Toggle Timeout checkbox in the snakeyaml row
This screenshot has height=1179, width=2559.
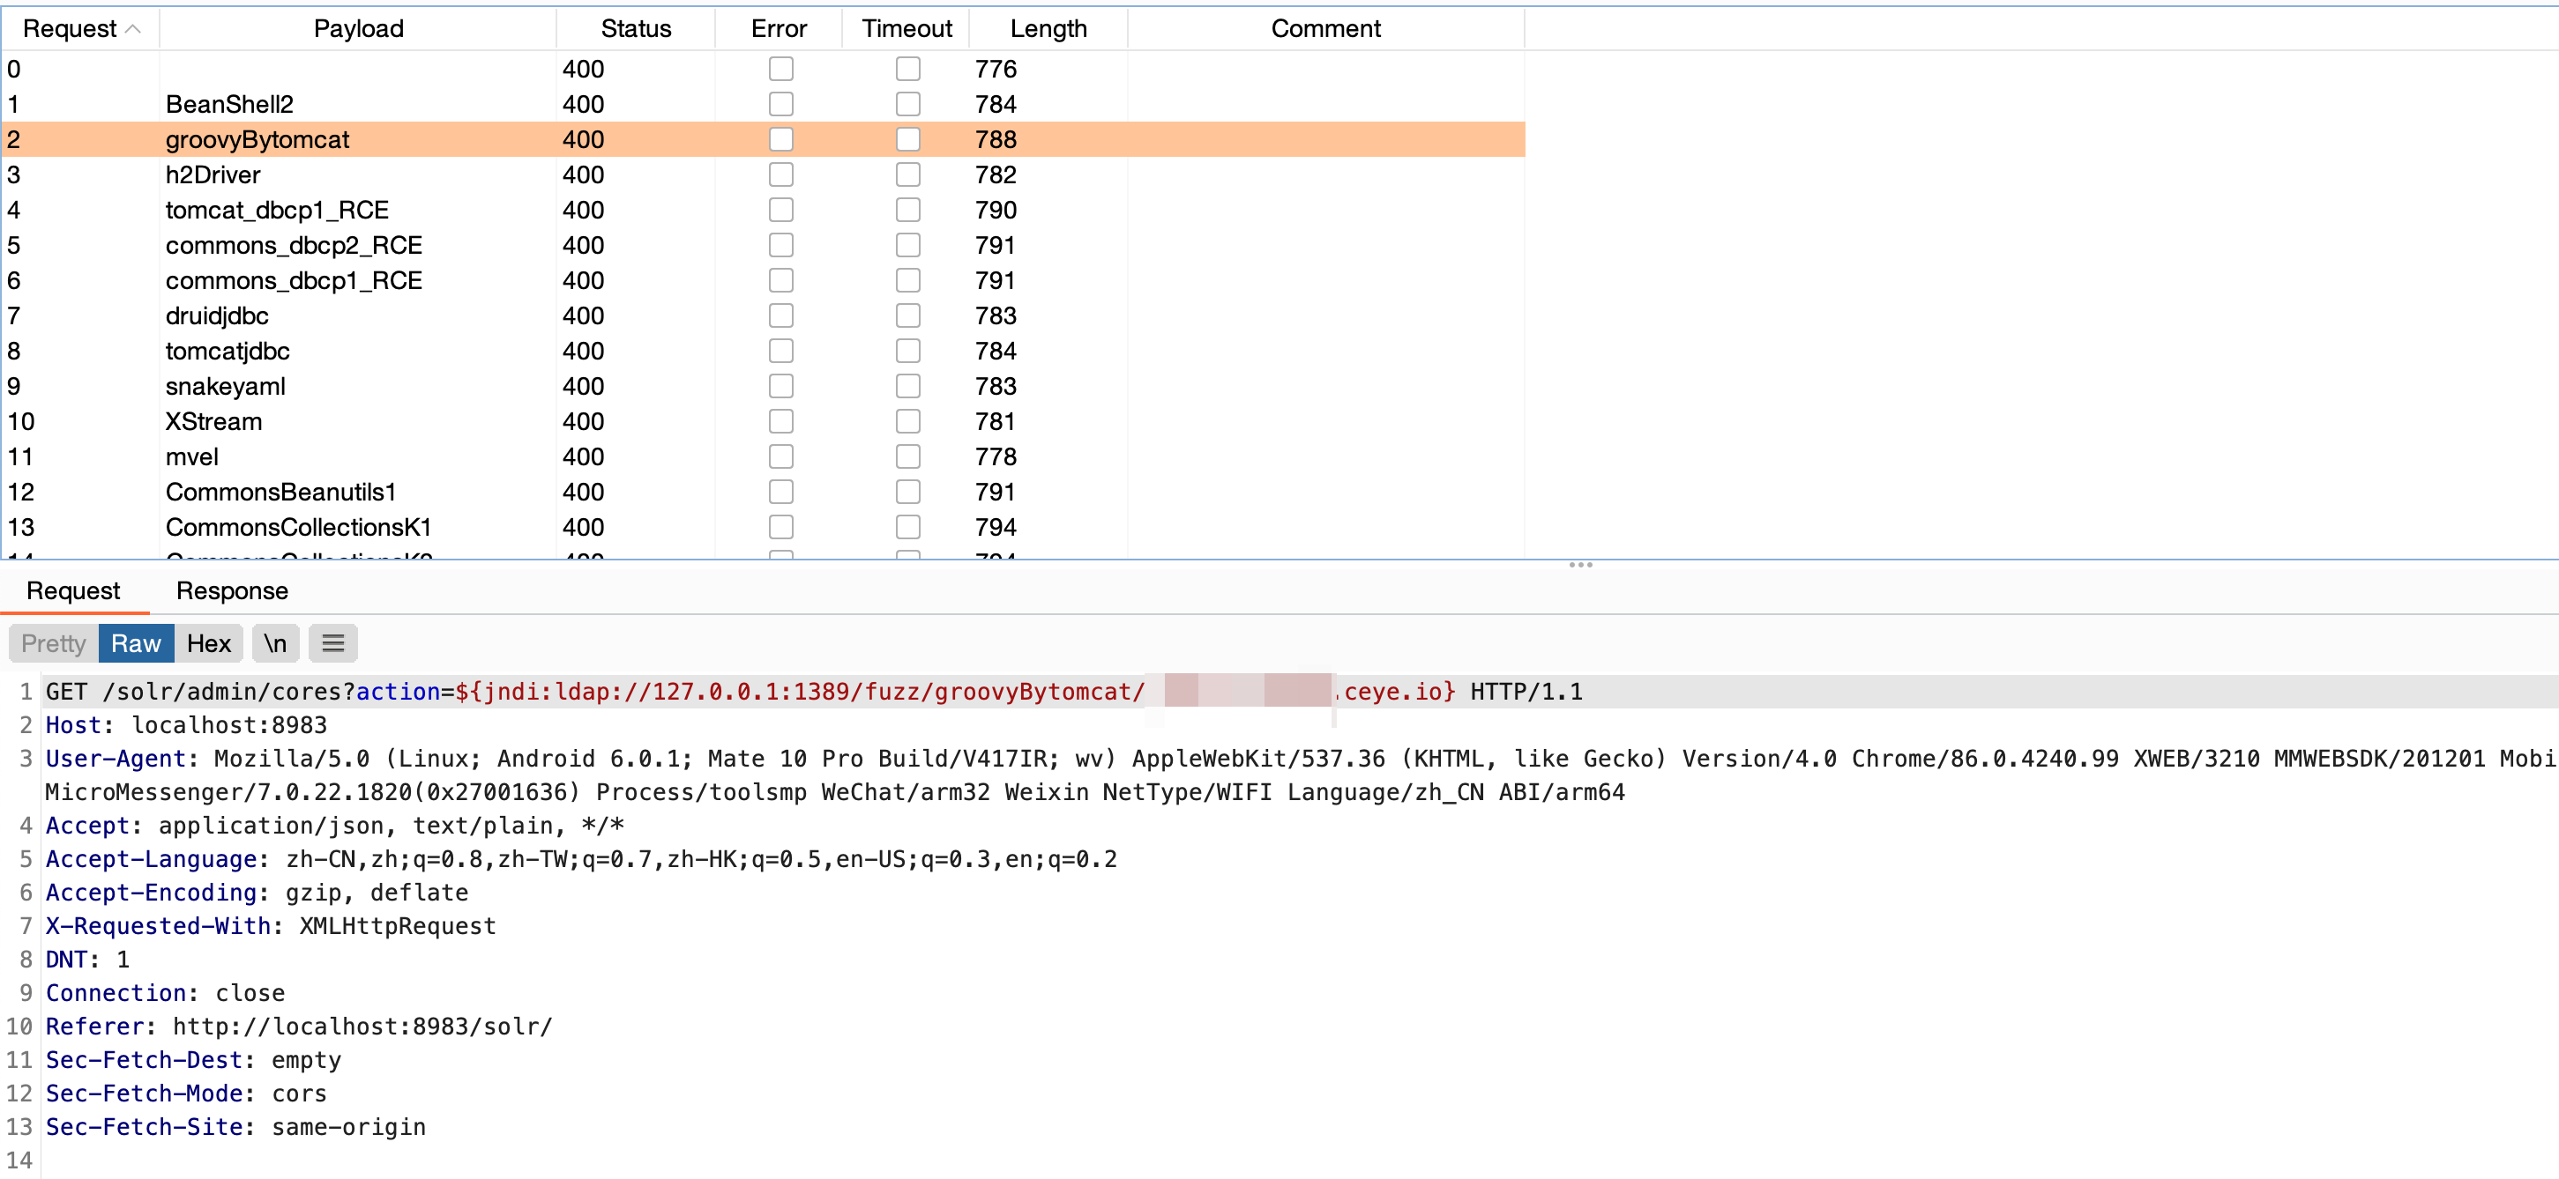tap(907, 386)
